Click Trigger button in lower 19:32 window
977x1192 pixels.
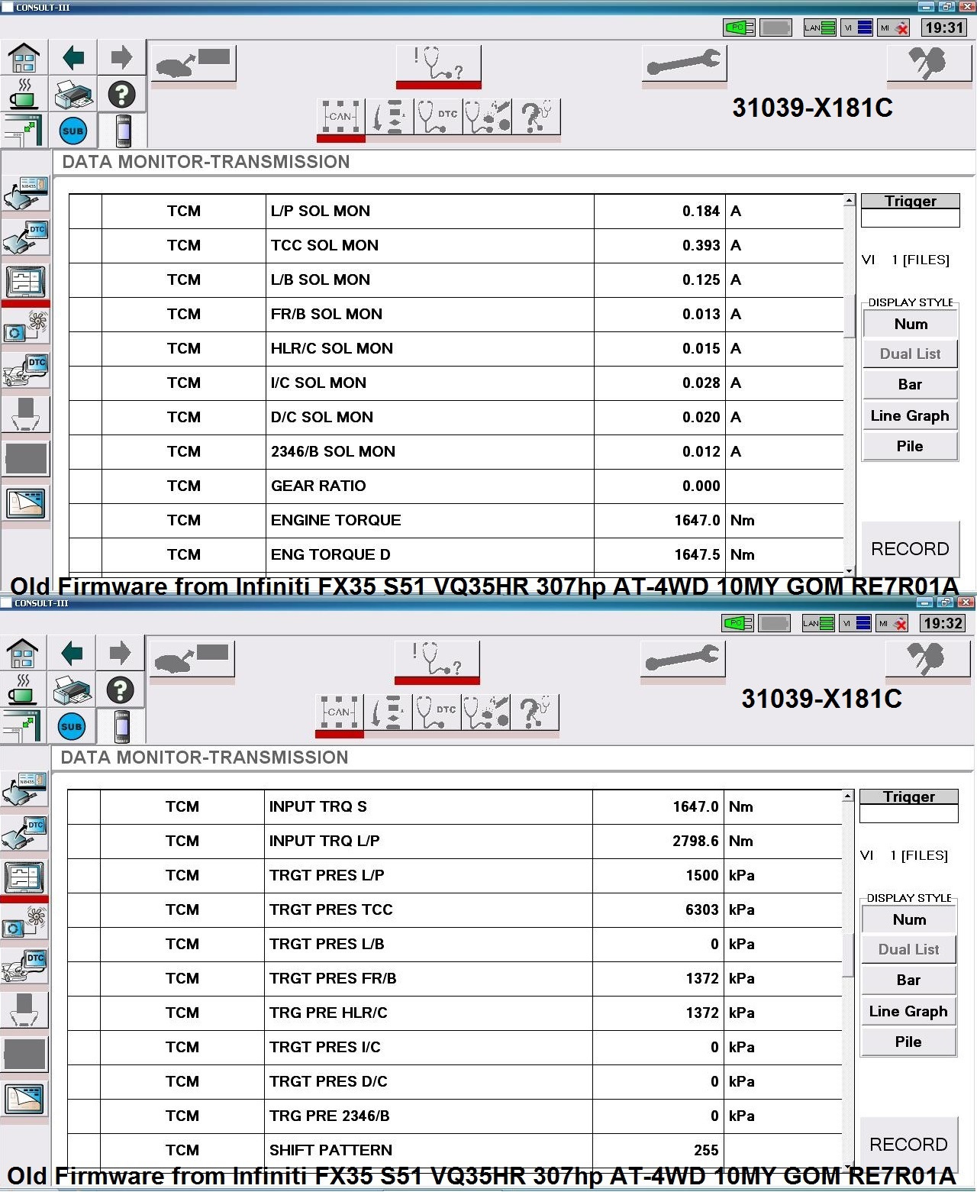point(908,796)
